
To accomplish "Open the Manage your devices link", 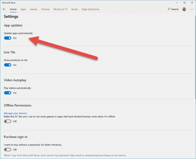I will (15, 113).
